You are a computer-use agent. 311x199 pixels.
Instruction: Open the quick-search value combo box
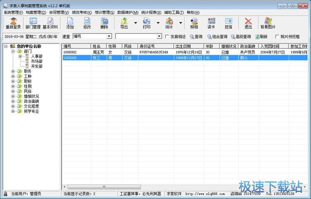159,36
